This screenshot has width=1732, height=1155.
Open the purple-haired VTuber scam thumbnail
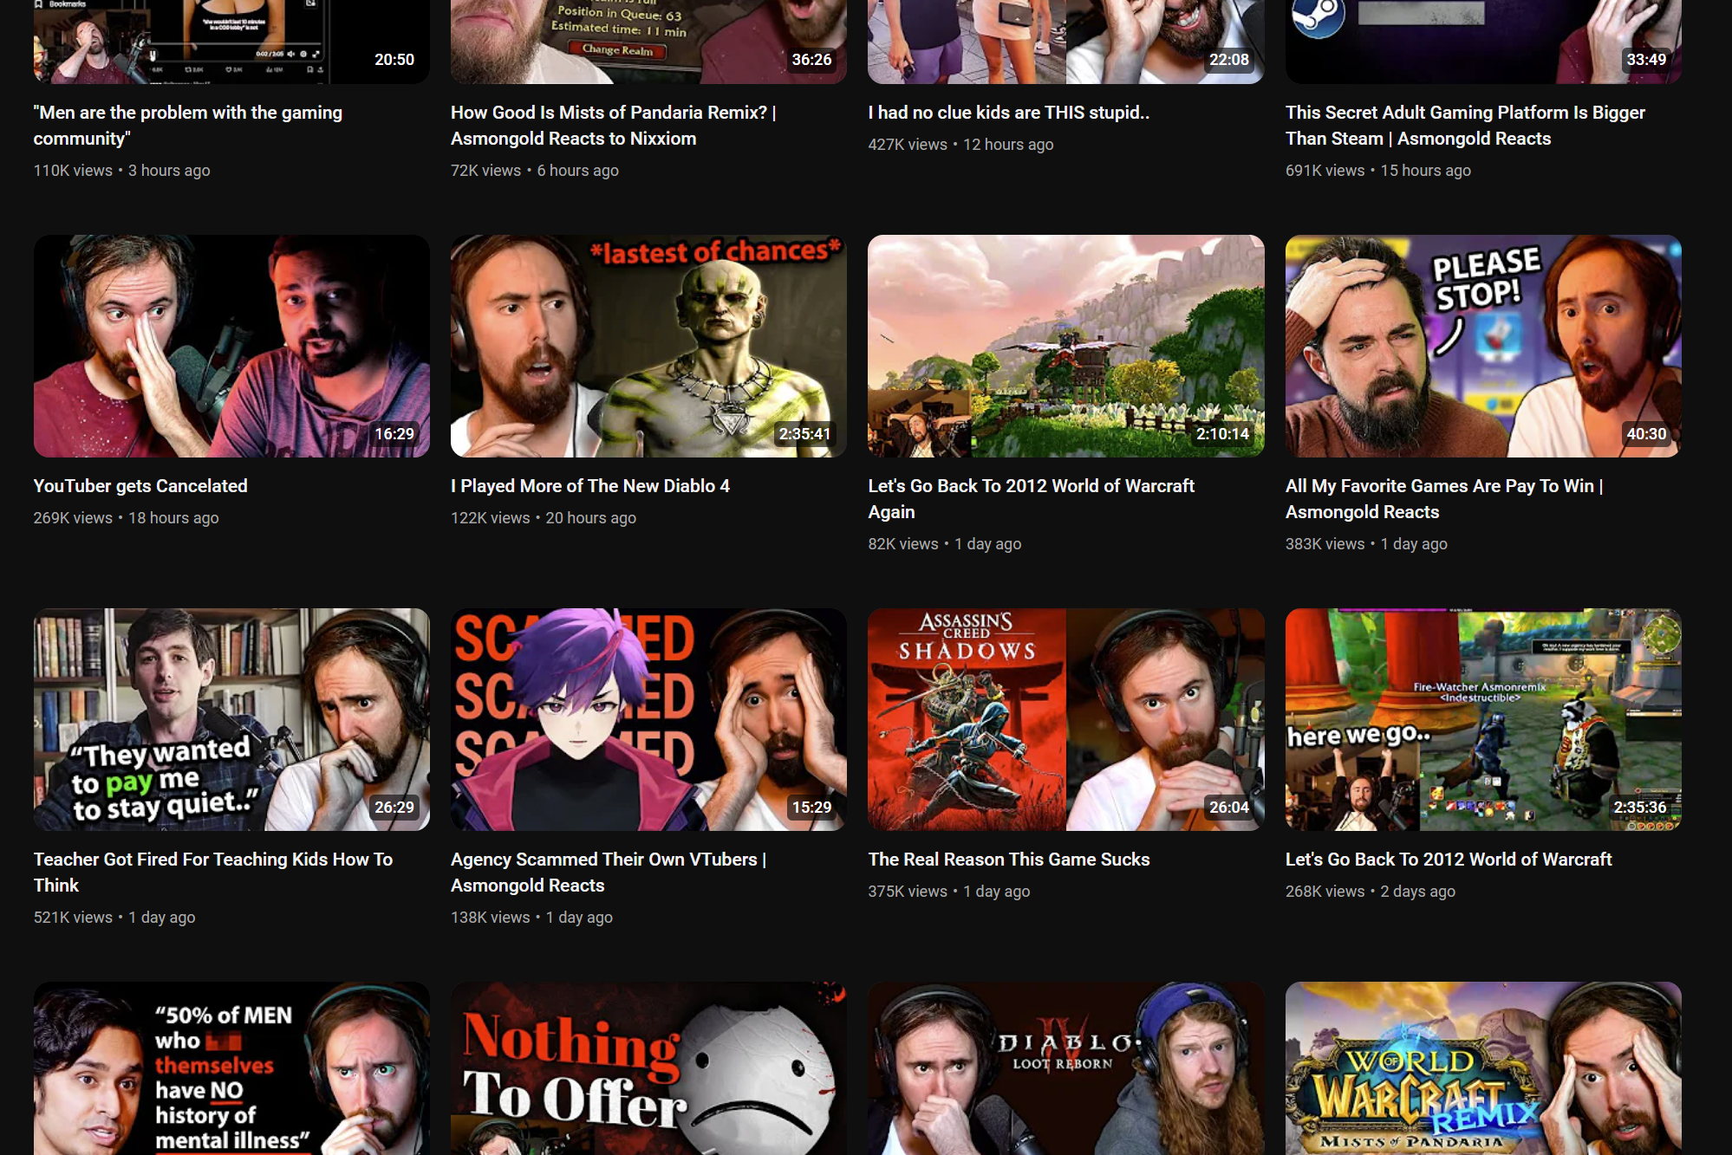tap(648, 719)
